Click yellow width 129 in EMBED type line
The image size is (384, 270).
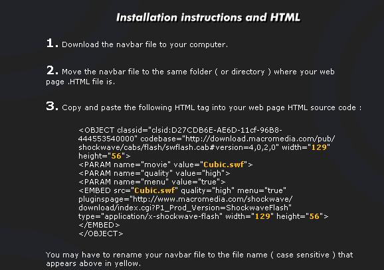click(x=262, y=216)
